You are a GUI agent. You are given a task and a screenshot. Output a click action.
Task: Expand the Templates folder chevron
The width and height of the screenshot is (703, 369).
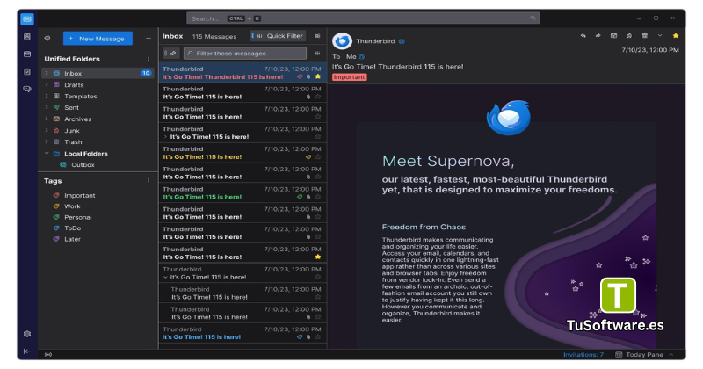[x=47, y=96]
